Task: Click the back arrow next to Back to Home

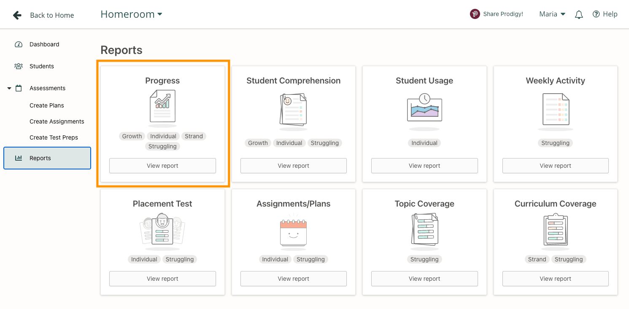Action: click(x=17, y=15)
